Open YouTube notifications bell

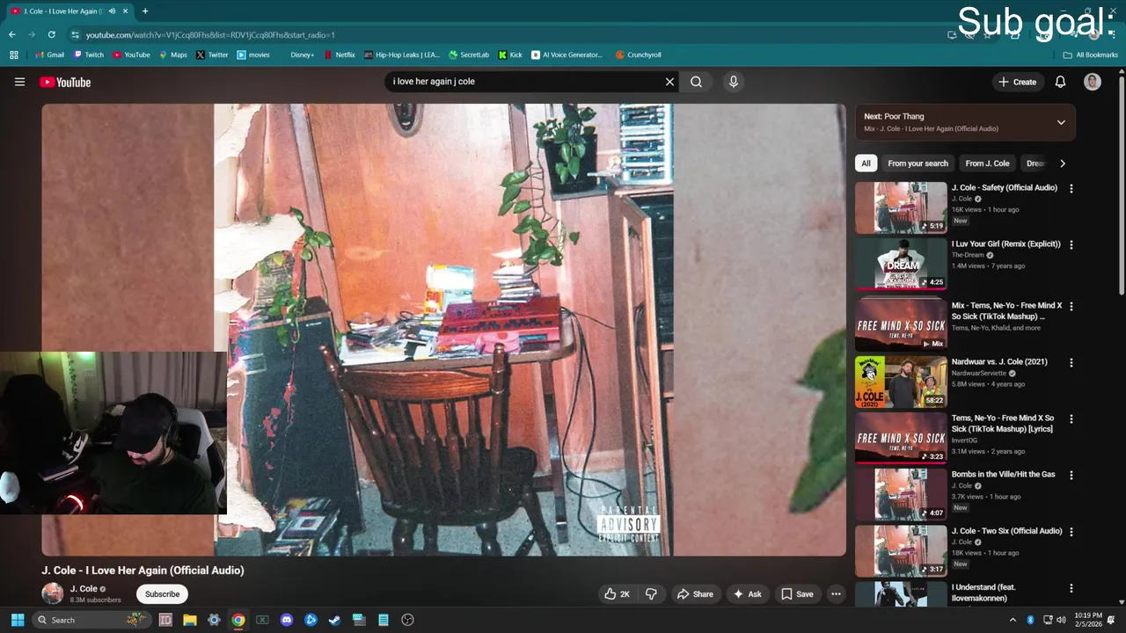(x=1060, y=82)
